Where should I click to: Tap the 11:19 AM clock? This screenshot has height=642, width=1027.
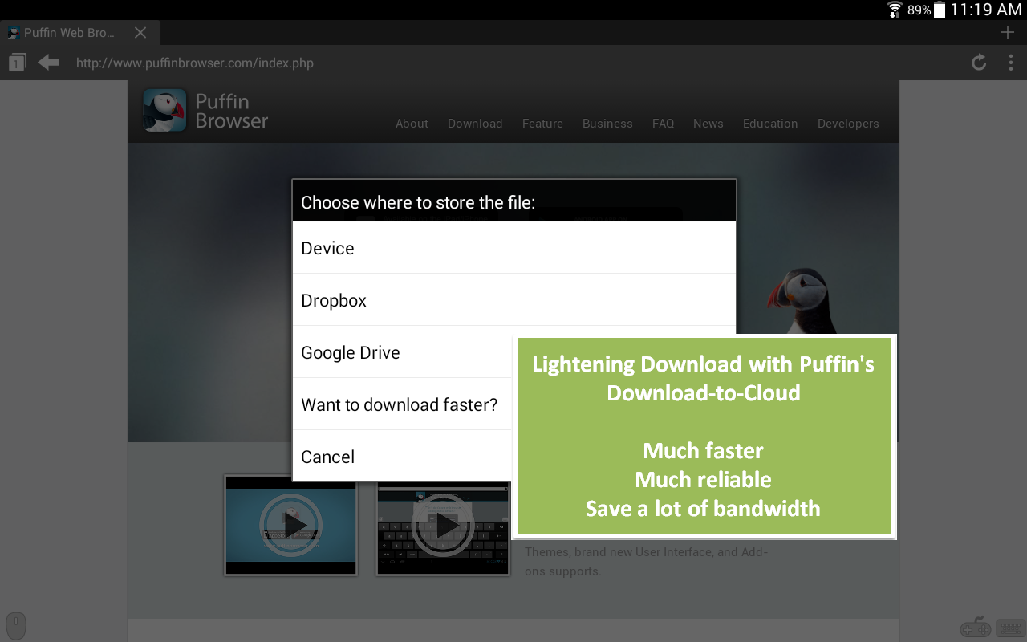tap(986, 10)
